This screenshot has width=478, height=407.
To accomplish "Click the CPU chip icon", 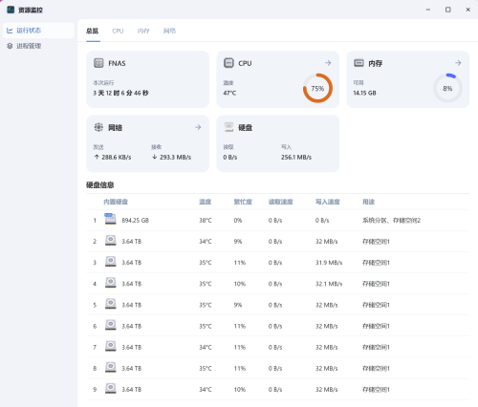I will tap(228, 63).
